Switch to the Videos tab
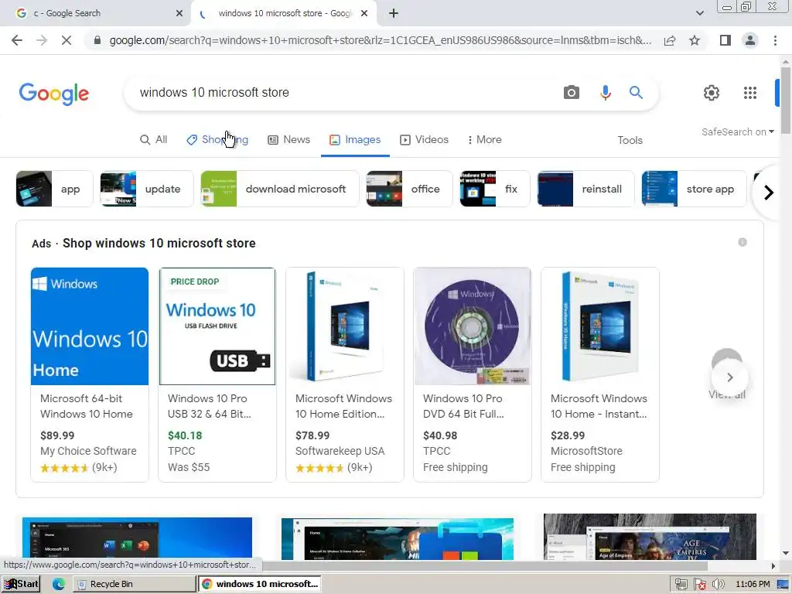This screenshot has height=594, width=792. tap(425, 140)
